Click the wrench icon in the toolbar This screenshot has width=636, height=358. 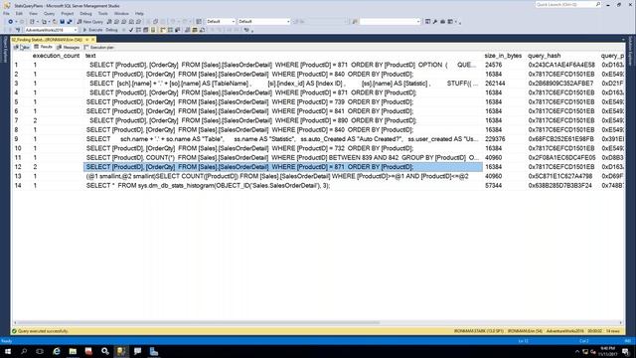[x=435, y=22]
